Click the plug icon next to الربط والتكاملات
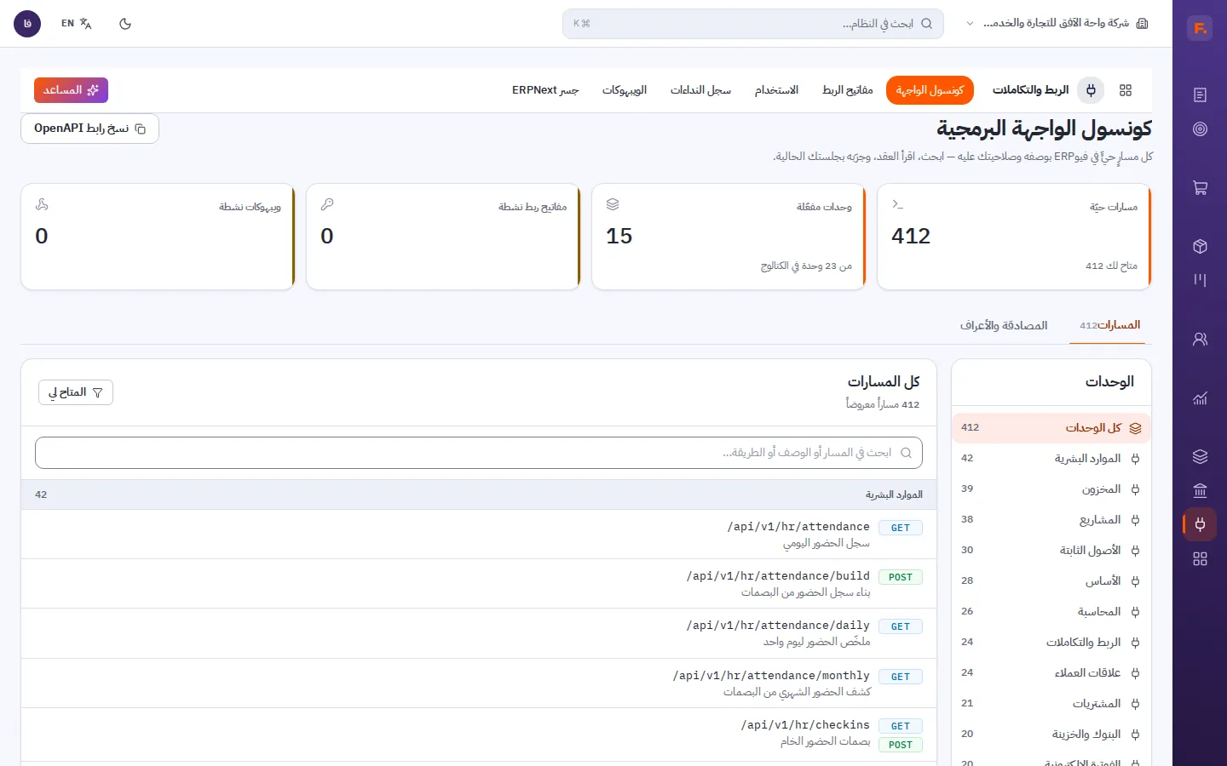The width and height of the screenshot is (1227, 766). click(1091, 90)
